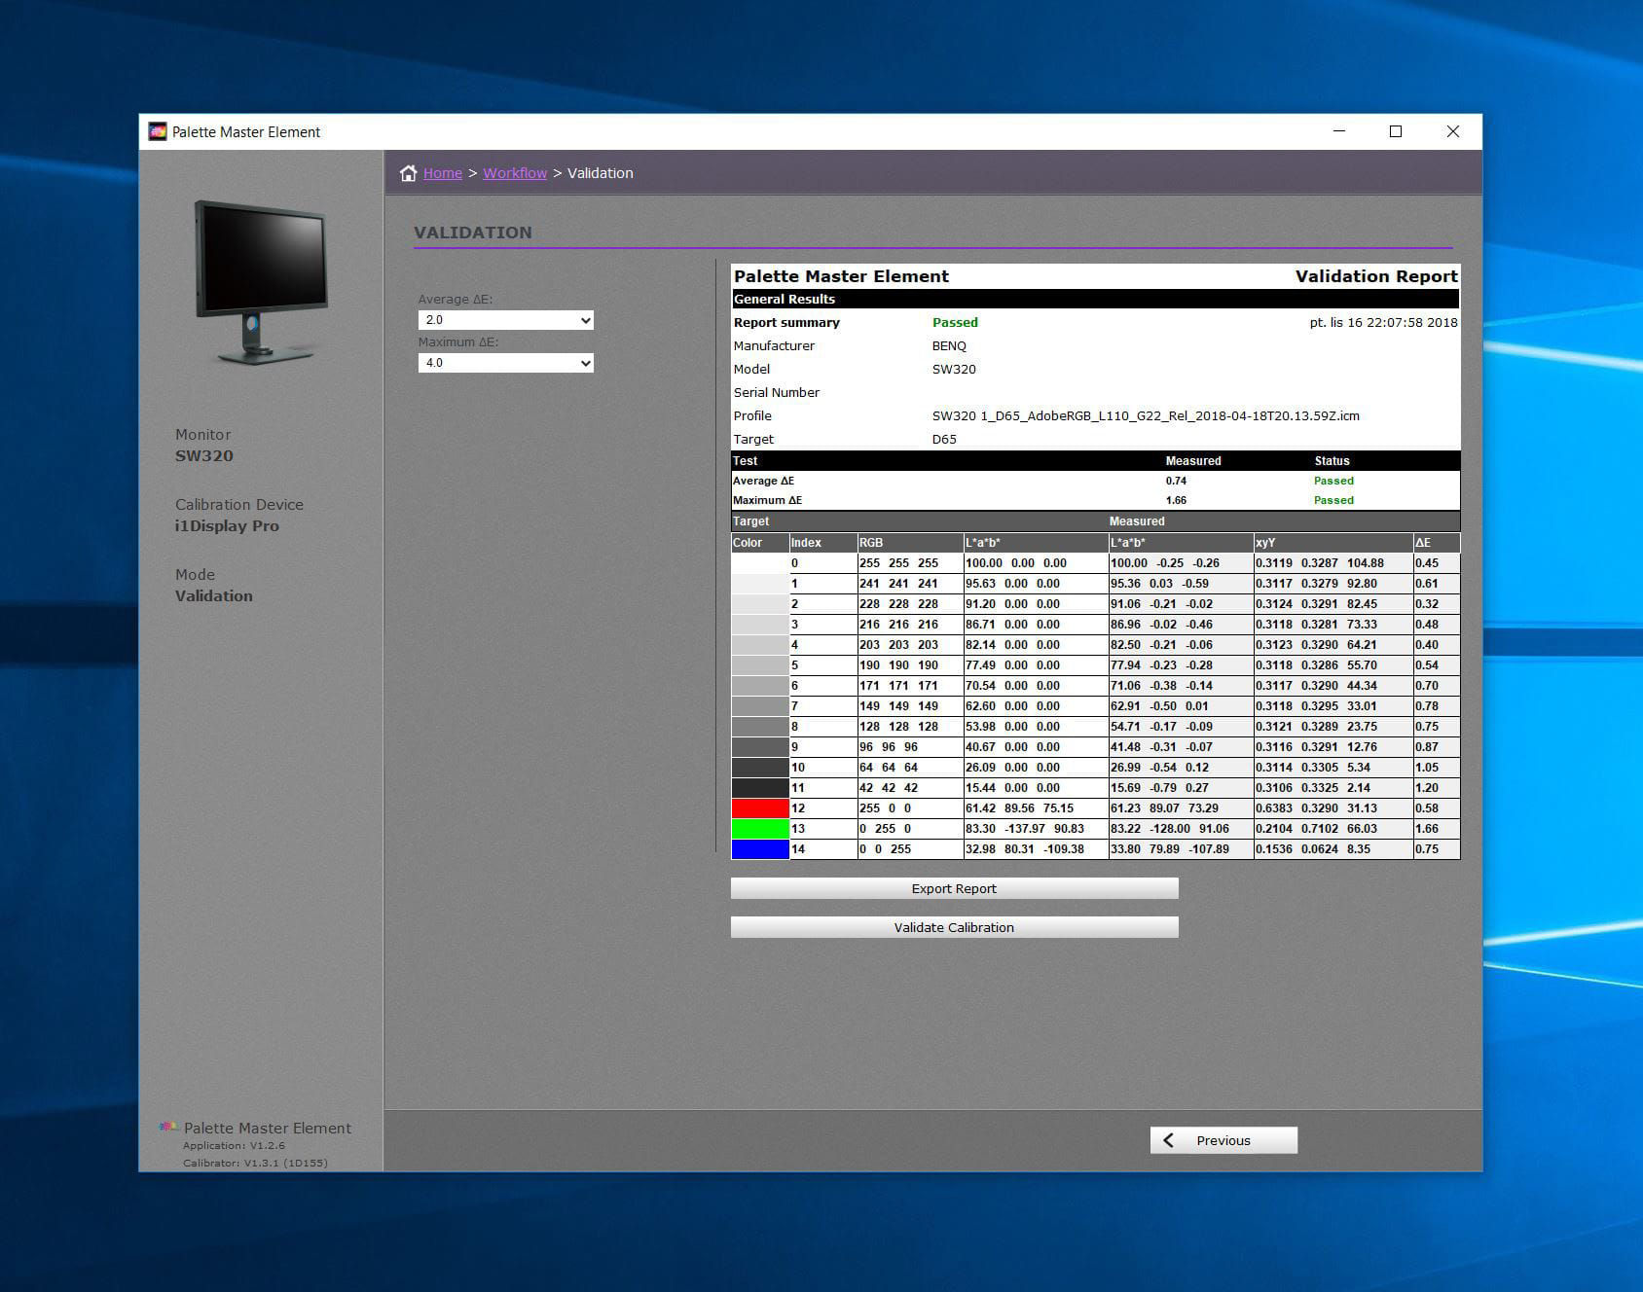
Task: Go to the Workflow breadcrumb link
Action: pos(515,173)
